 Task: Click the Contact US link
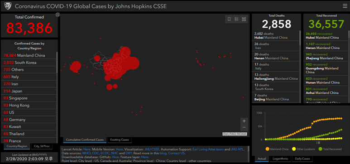pos(176,153)
